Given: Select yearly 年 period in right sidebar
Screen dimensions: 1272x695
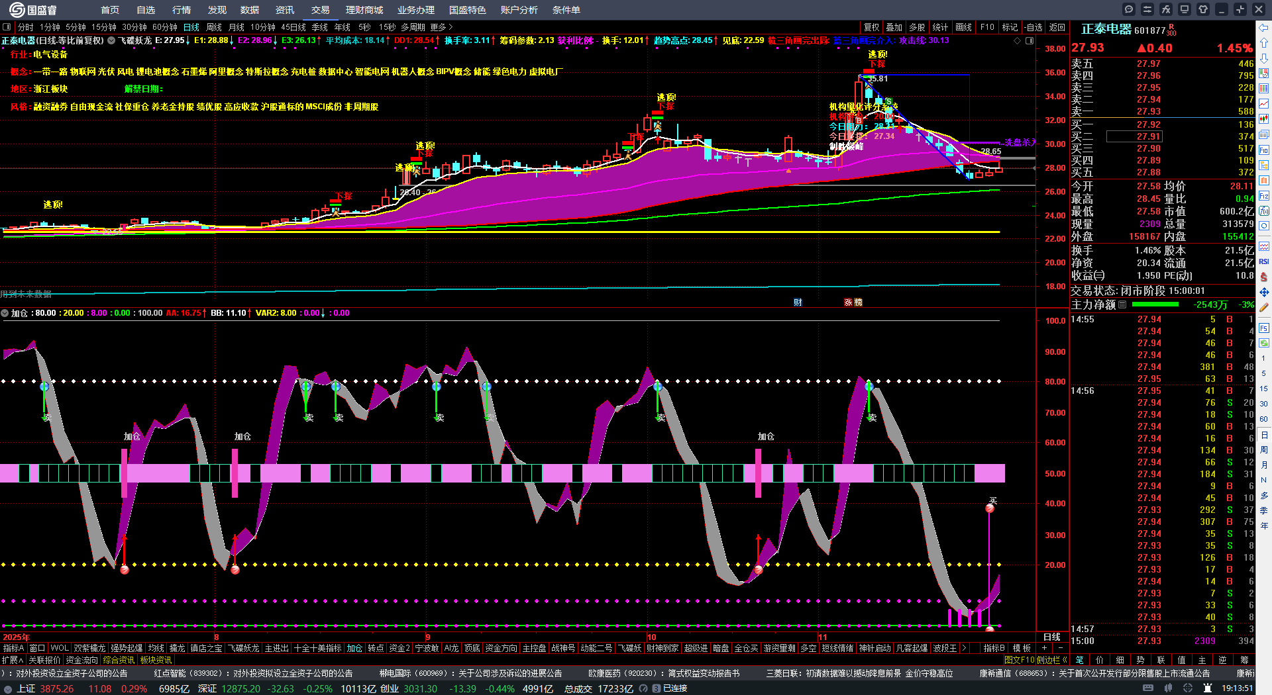Looking at the screenshot, I should pos(1264,526).
